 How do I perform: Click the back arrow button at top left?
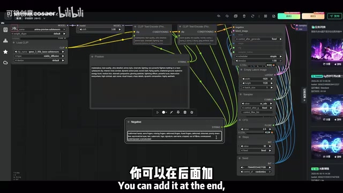point(8,16)
